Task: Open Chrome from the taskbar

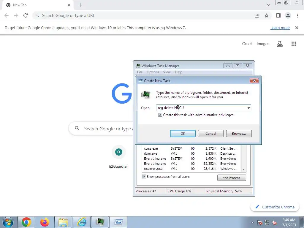Action: coord(26,222)
